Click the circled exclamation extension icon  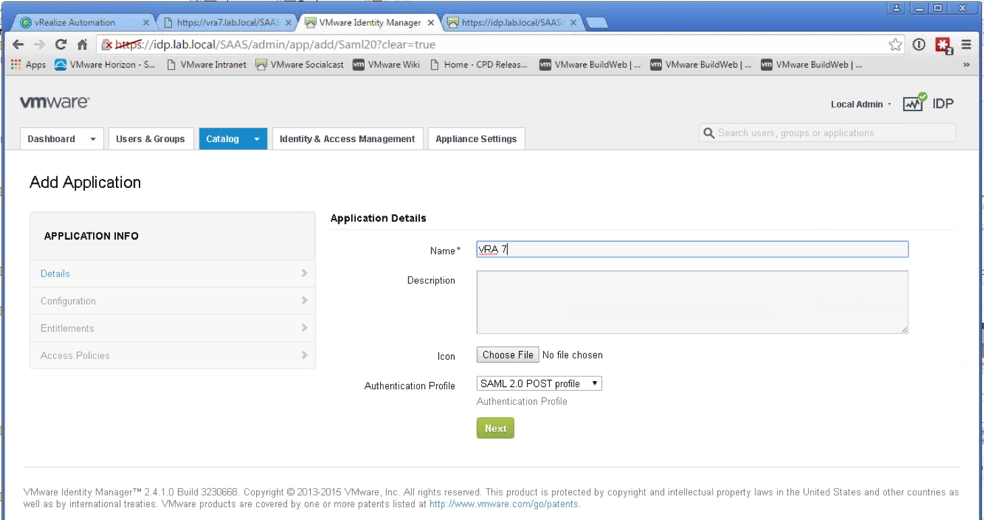point(919,44)
